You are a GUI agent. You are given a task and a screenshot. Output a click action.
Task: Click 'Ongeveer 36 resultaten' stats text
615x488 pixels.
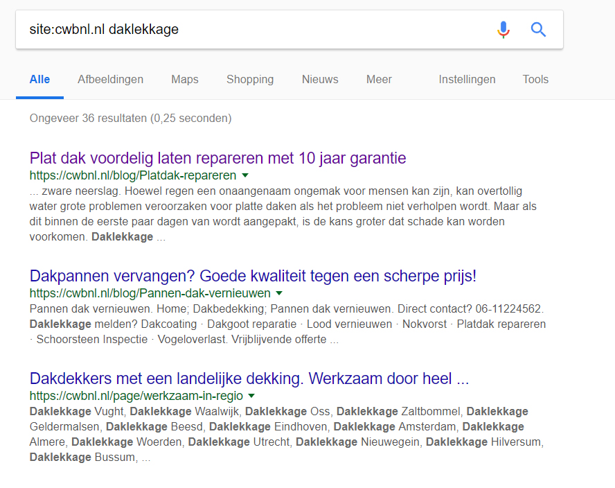(131, 118)
